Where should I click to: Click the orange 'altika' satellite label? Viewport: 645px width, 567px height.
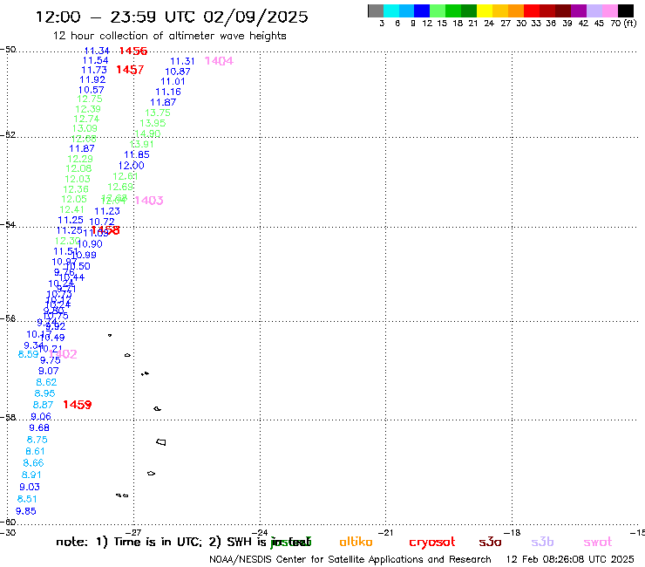click(x=356, y=542)
